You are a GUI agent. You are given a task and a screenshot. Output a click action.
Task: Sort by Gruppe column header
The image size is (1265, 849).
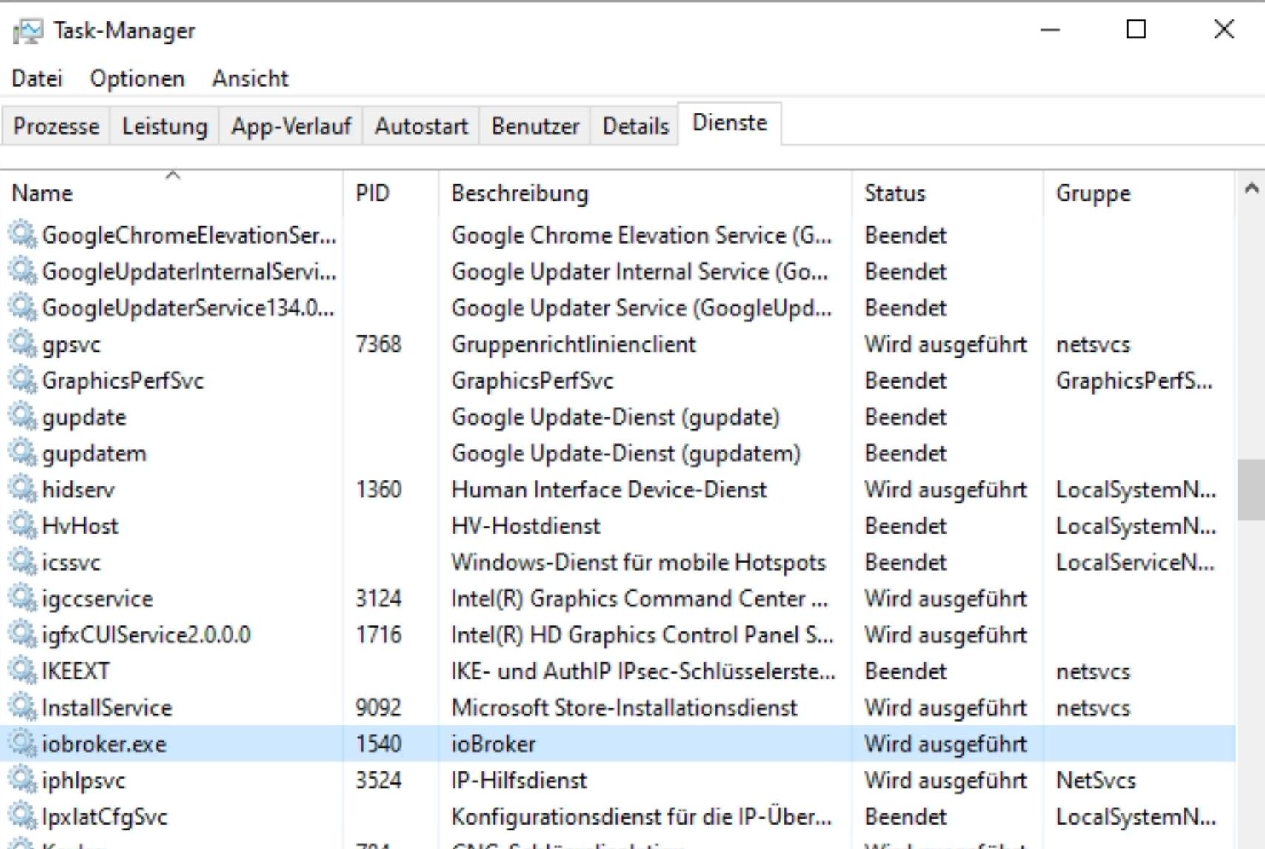click(1139, 193)
